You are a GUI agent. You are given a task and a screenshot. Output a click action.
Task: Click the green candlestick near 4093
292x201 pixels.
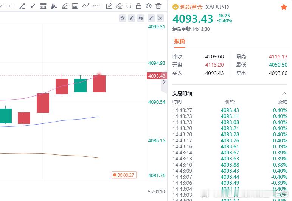(80, 85)
